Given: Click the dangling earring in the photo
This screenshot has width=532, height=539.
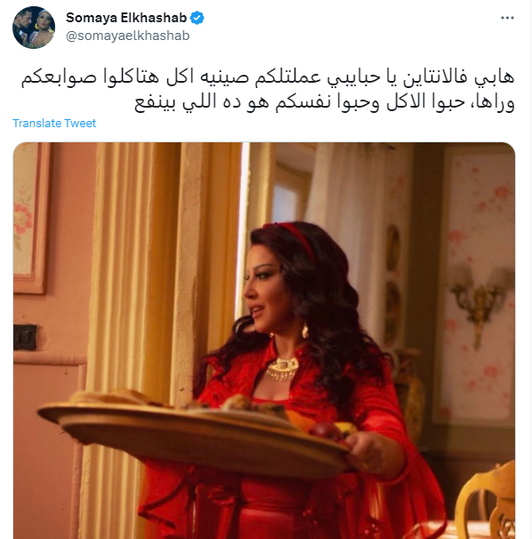Looking at the screenshot, I should (304, 329).
